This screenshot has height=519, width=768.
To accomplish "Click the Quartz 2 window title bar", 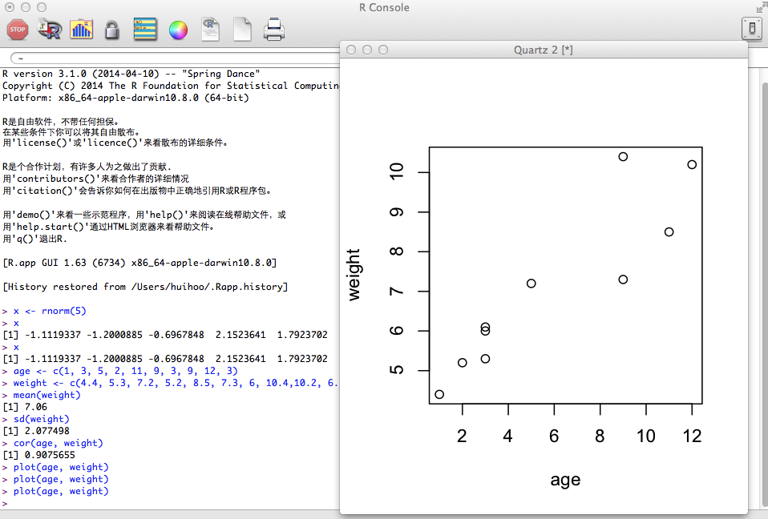I will click(x=543, y=50).
